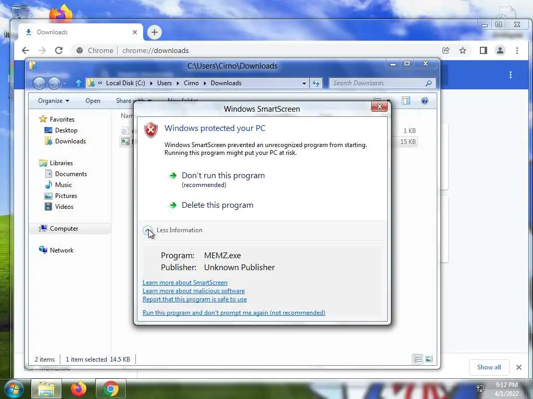
Task: Click Chrome share page icon
Action: click(446, 50)
